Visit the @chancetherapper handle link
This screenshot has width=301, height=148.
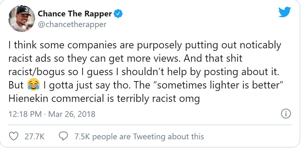click(72, 24)
